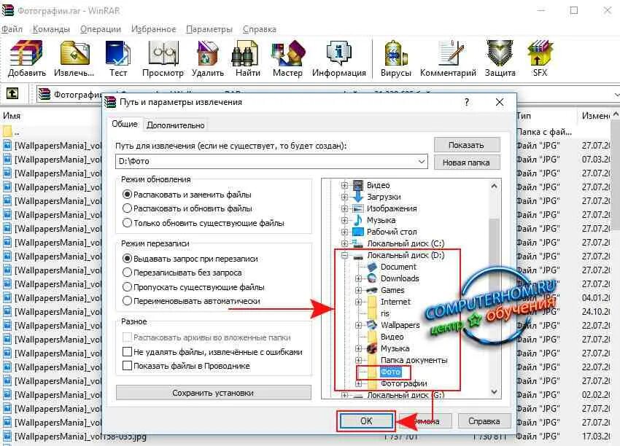Confirm extraction with OK button
This screenshot has height=446, width=620.
[x=366, y=421]
